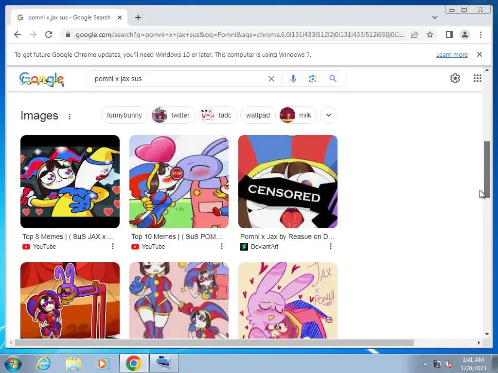Image resolution: width=498 pixels, height=373 pixels.
Task: Bookmark this tab with the star
Action: point(430,34)
